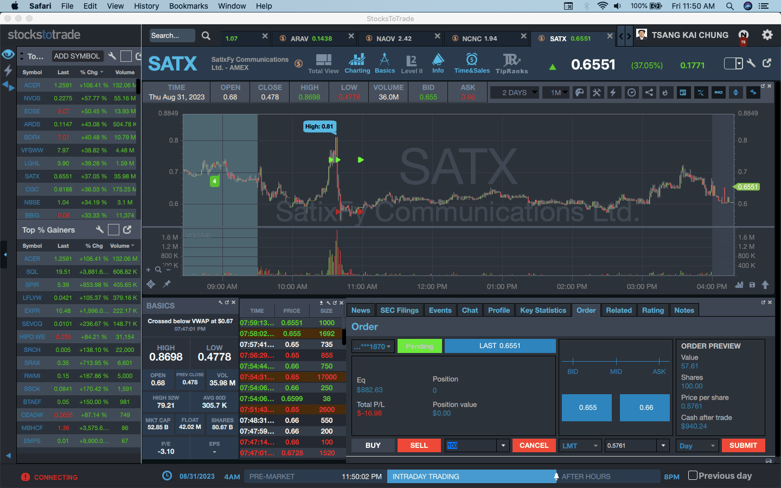Pop out the SATX header panel
This screenshot has width=781, height=488.
pyautogui.click(x=767, y=63)
